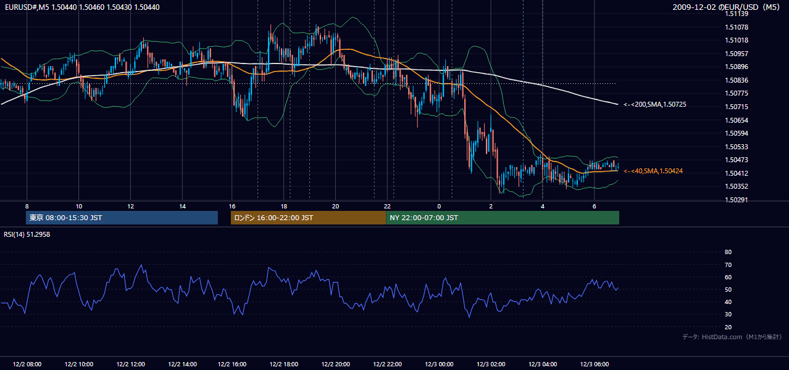Click hour tick 0 under price chart

point(439,206)
